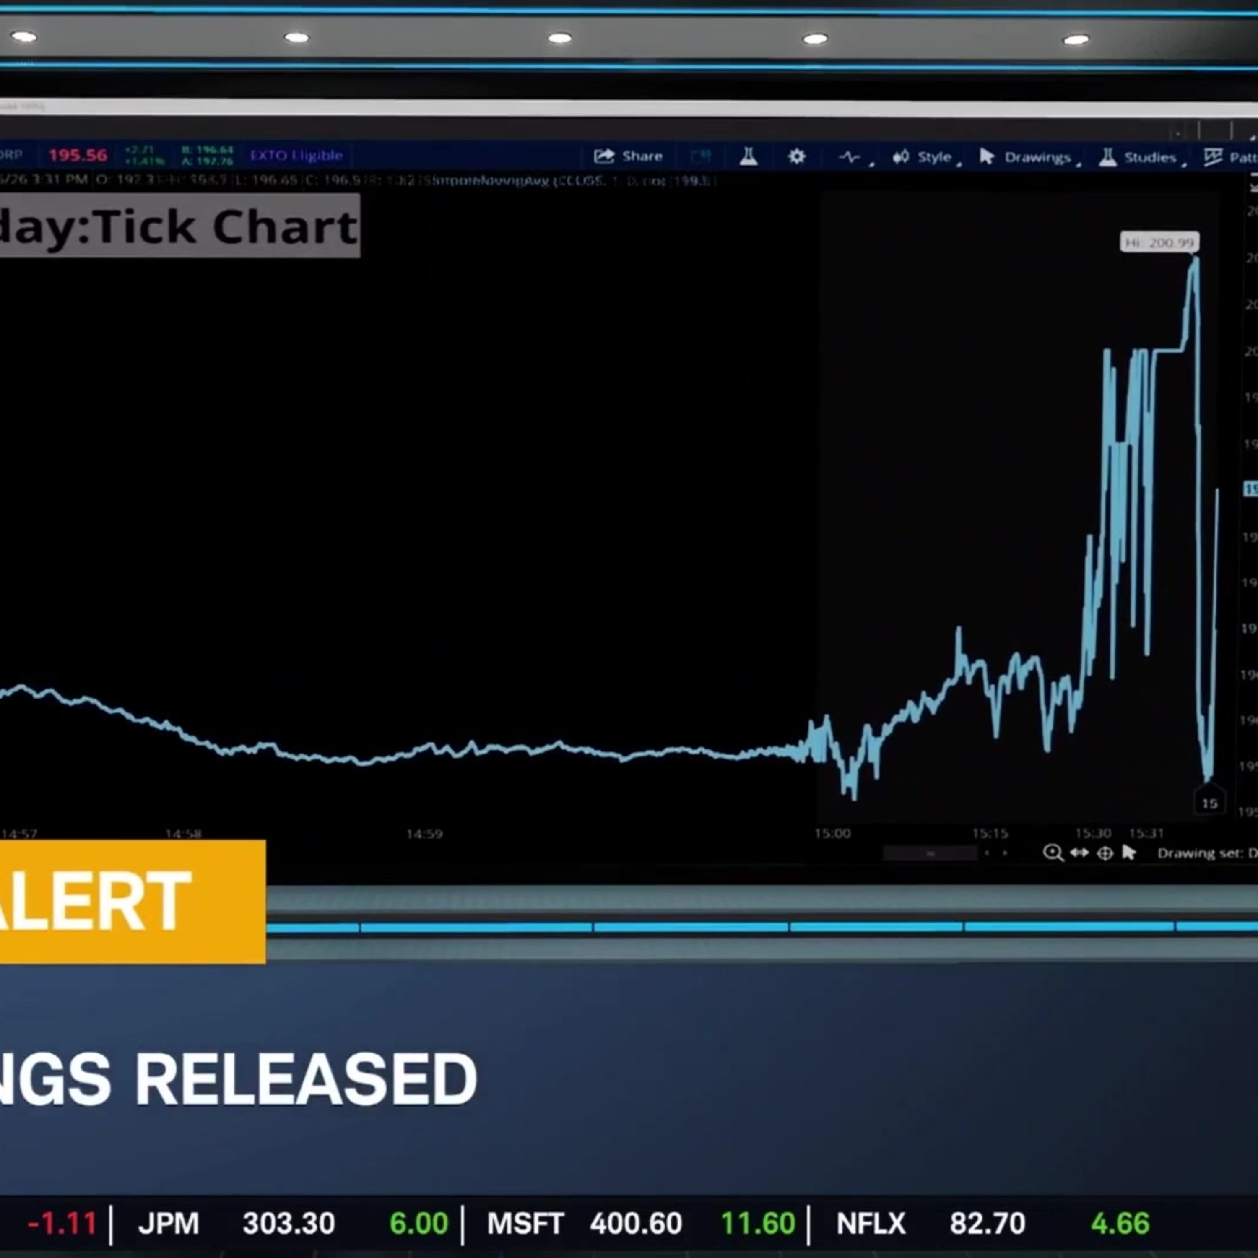
Task: Click the orange ALERT banner
Action: pos(133,902)
